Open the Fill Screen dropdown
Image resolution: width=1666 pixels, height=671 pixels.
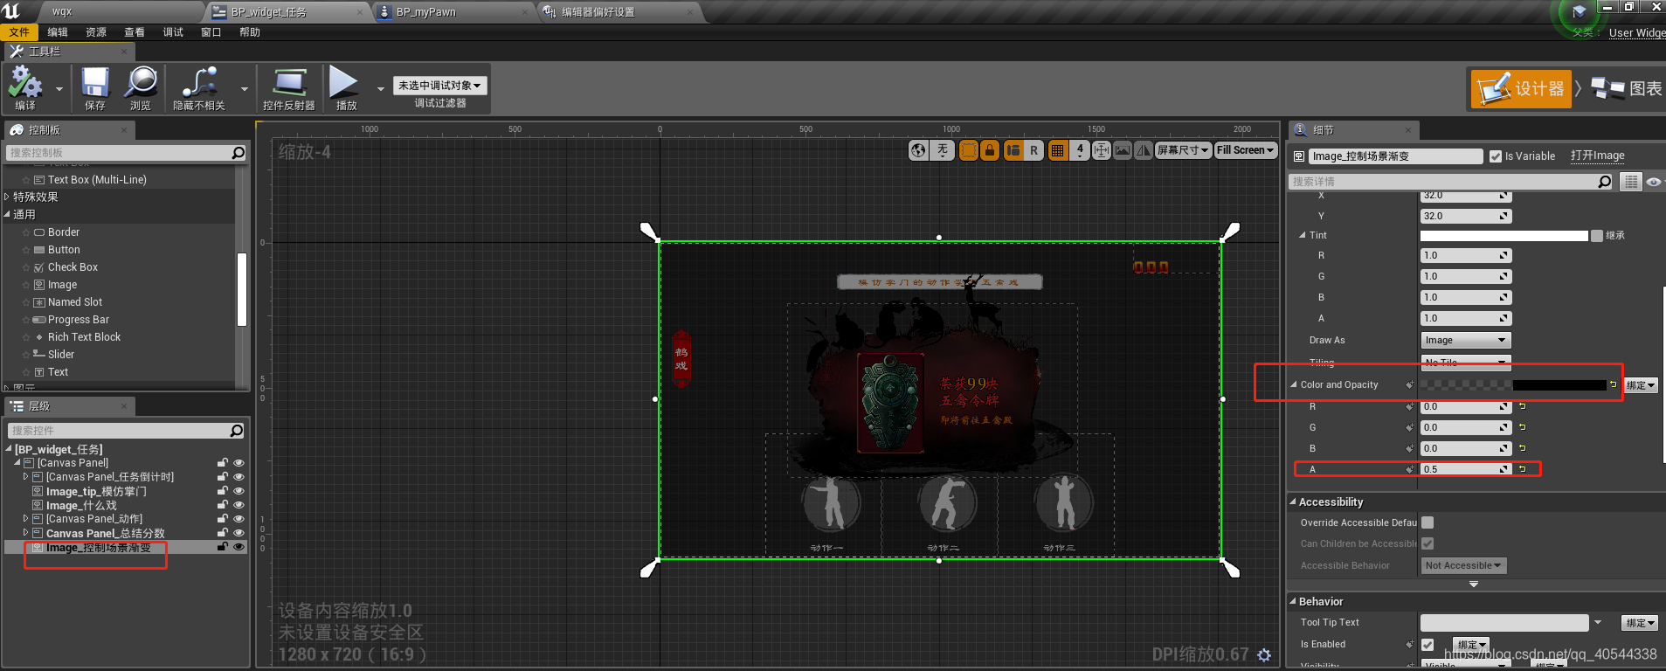[x=1246, y=150]
